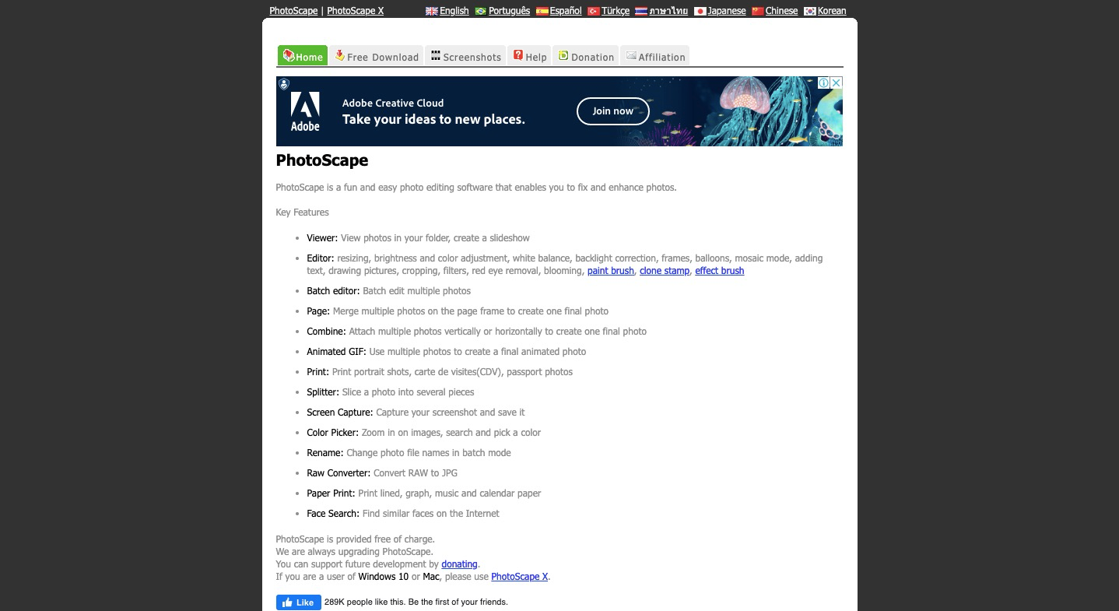Open the Home tab

tap(303, 56)
